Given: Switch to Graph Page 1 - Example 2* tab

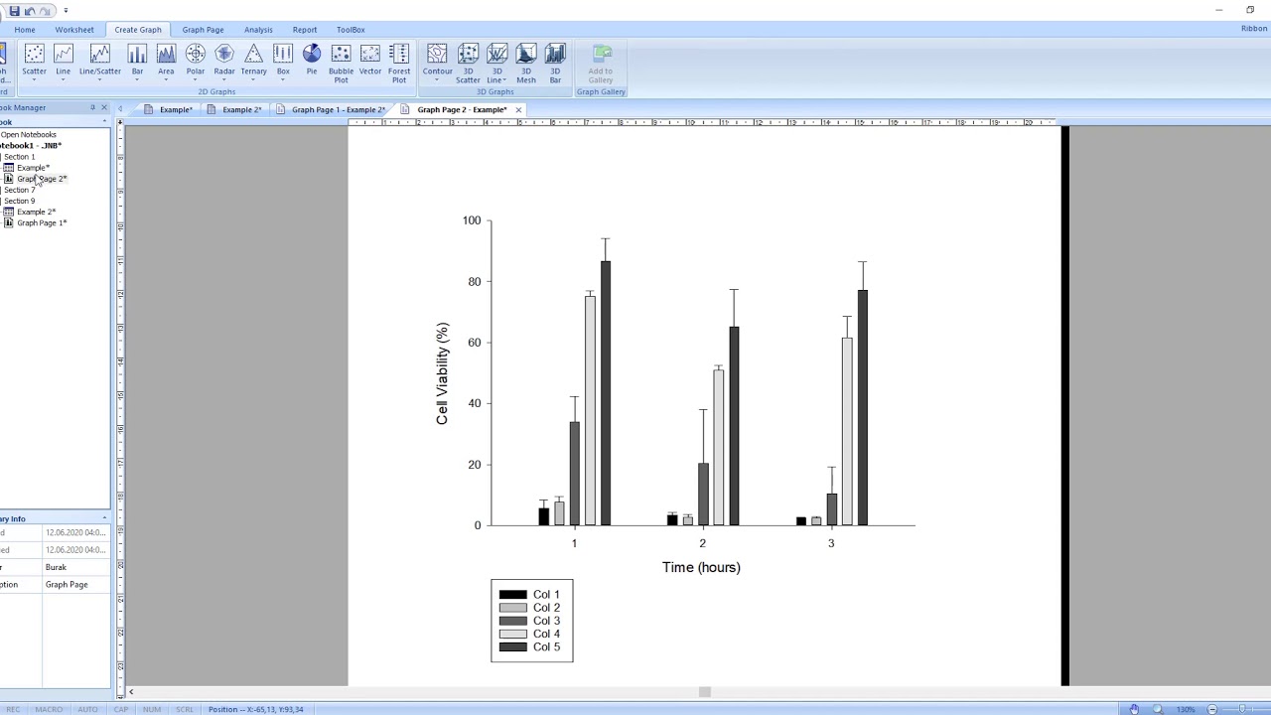Looking at the screenshot, I should pyautogui.click(x=332, y=109).
